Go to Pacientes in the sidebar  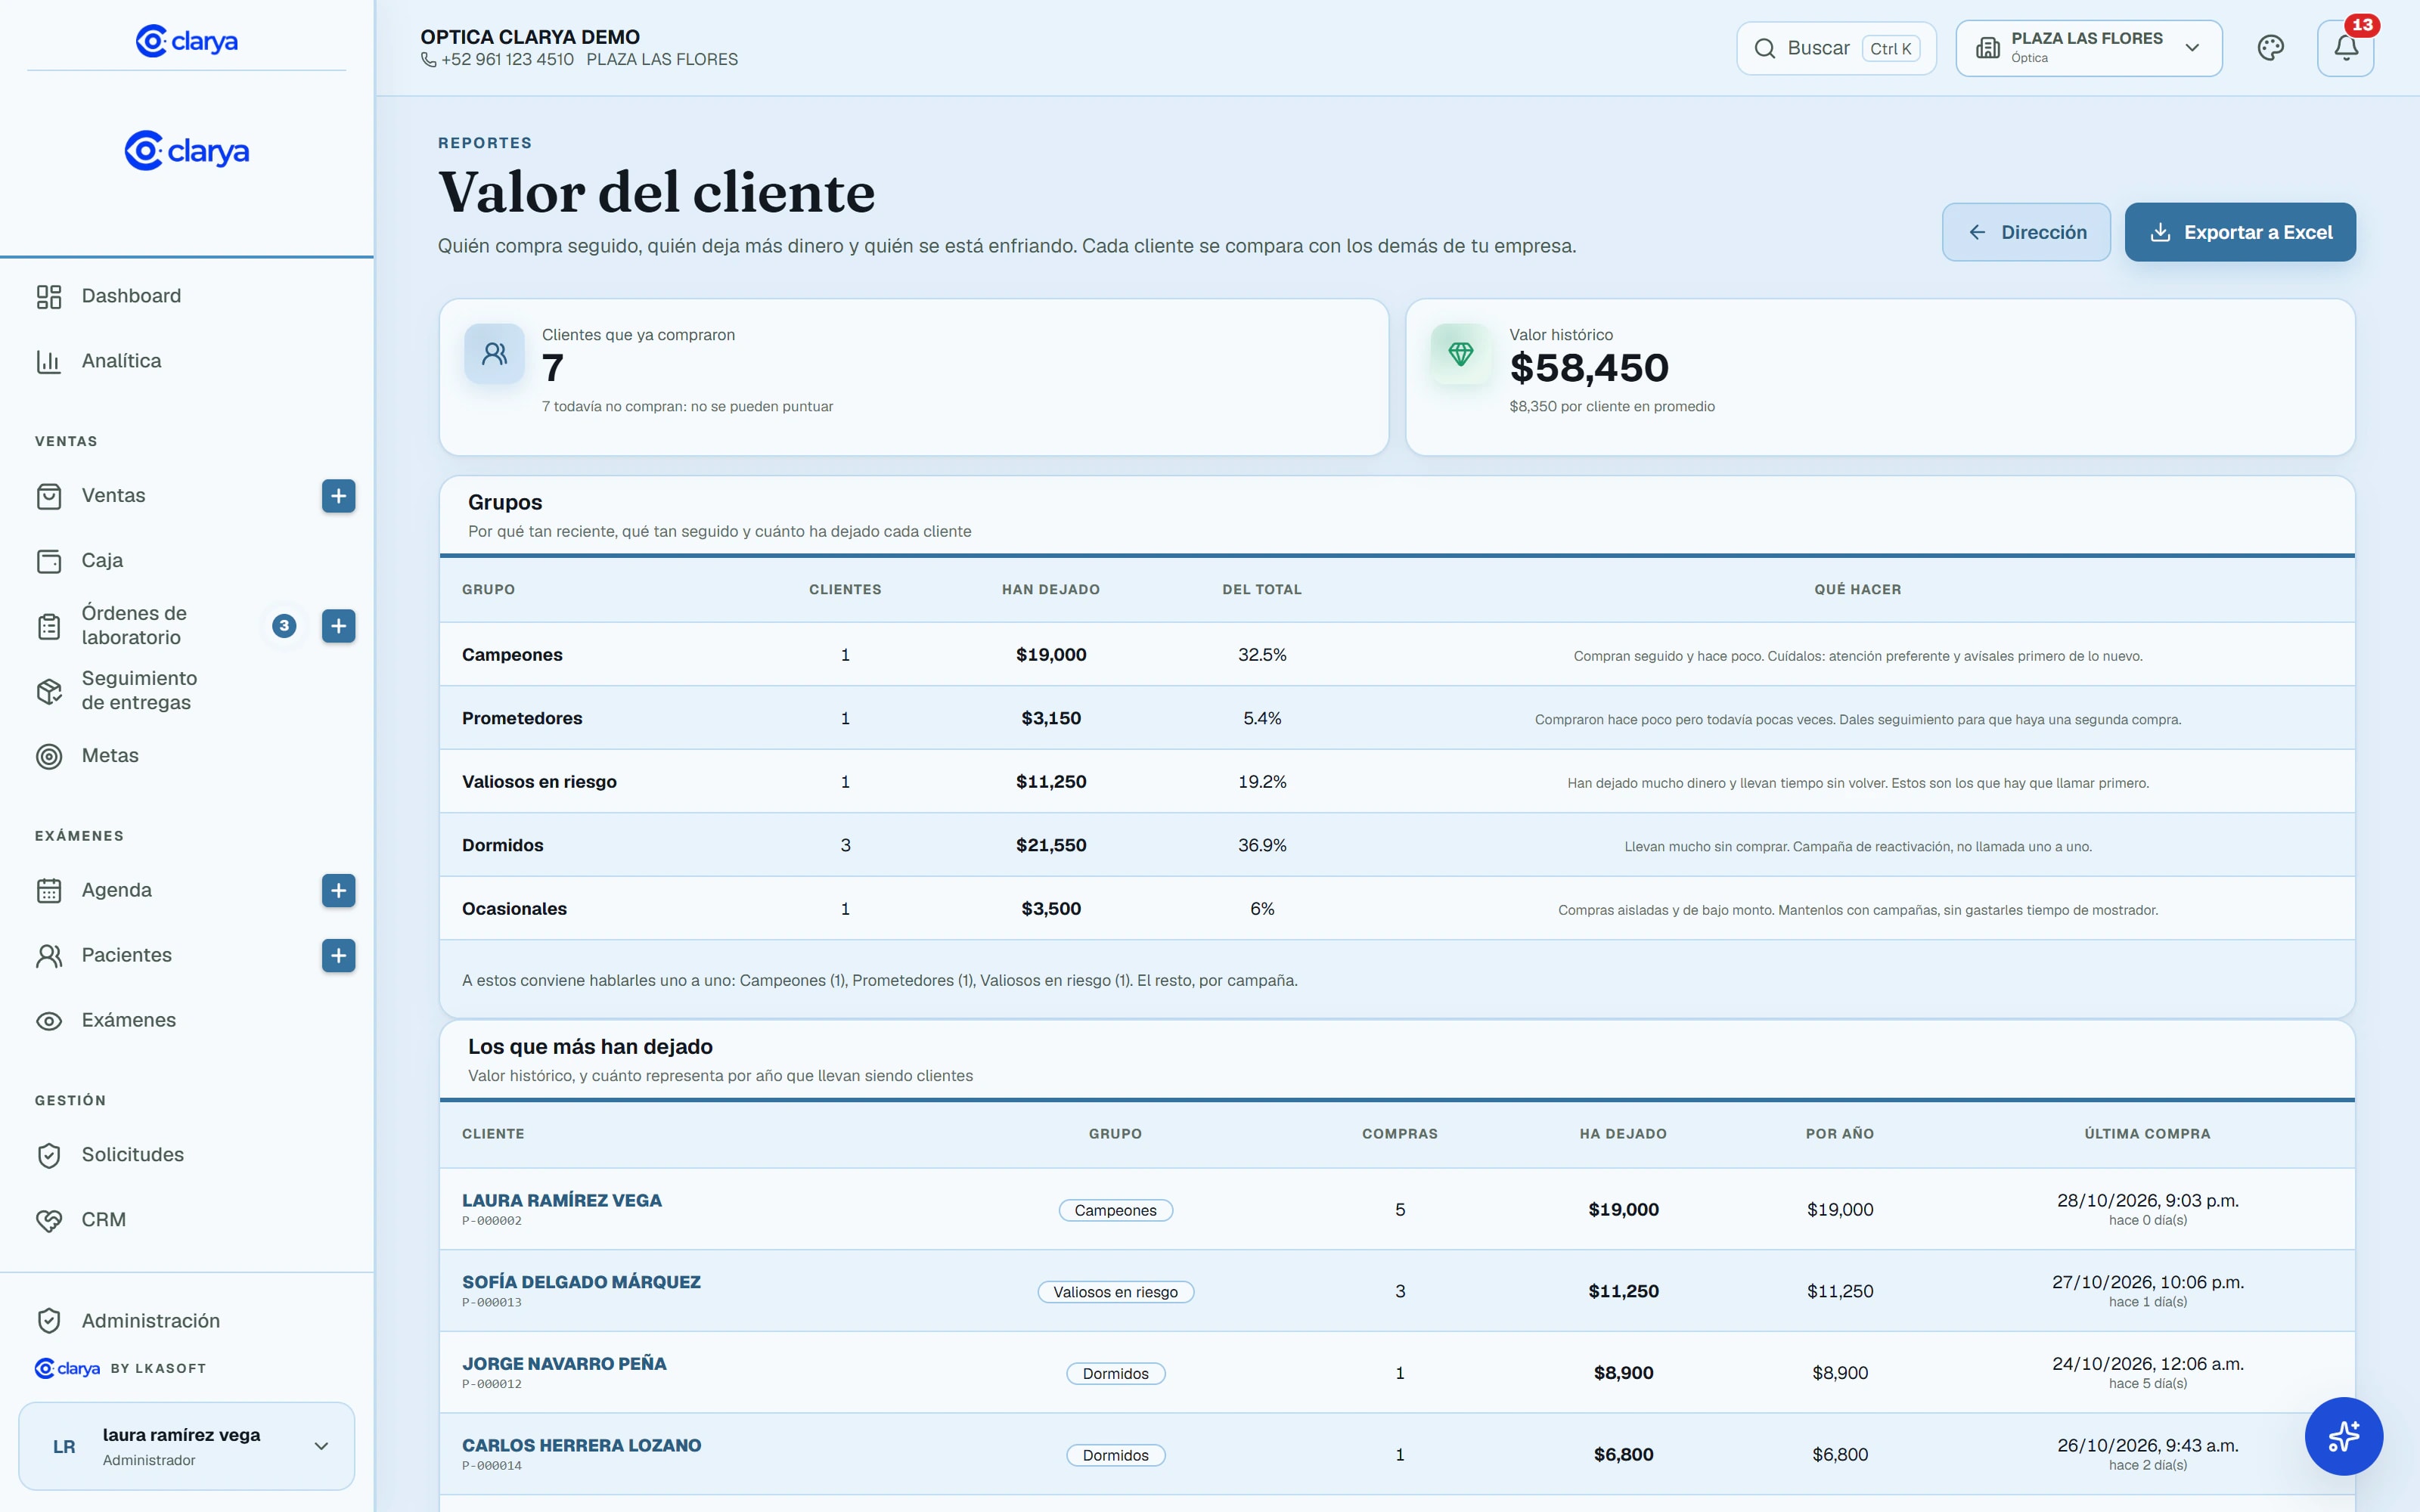[x=126, y=955]
